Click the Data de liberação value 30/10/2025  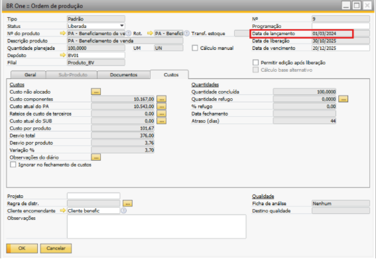point(341,41)
